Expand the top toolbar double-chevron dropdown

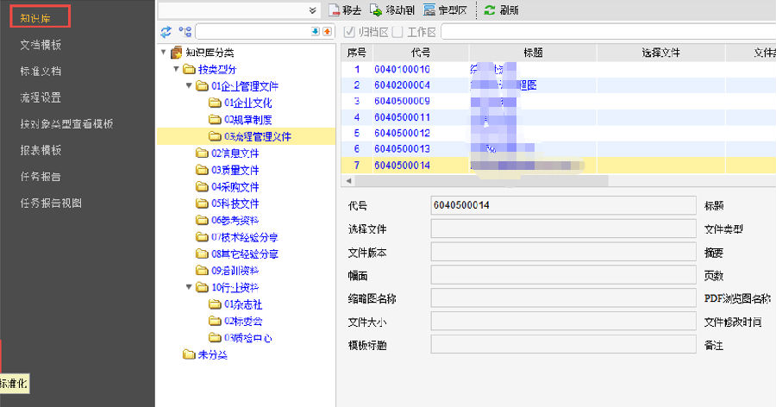click(x=312, y=10)
